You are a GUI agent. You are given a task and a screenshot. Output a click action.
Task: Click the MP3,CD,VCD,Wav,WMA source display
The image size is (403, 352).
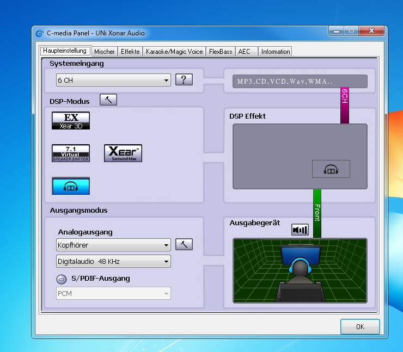click(300, 82)
